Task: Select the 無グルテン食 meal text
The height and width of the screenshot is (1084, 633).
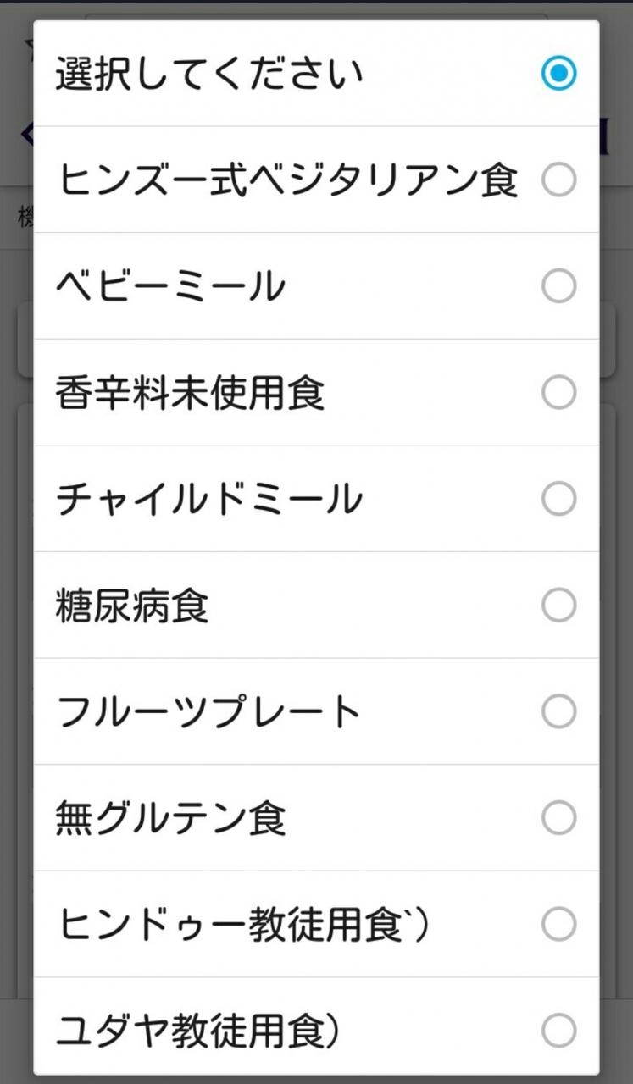Action: [x=171, y=819]
